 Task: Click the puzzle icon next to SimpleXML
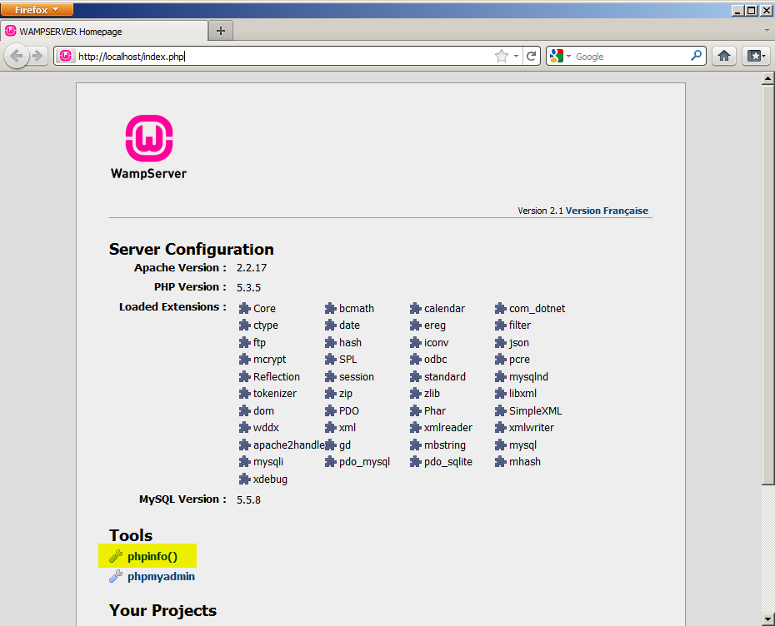(x=501, y=410)
